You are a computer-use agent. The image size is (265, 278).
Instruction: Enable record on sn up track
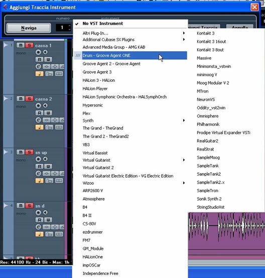point(38,159)
